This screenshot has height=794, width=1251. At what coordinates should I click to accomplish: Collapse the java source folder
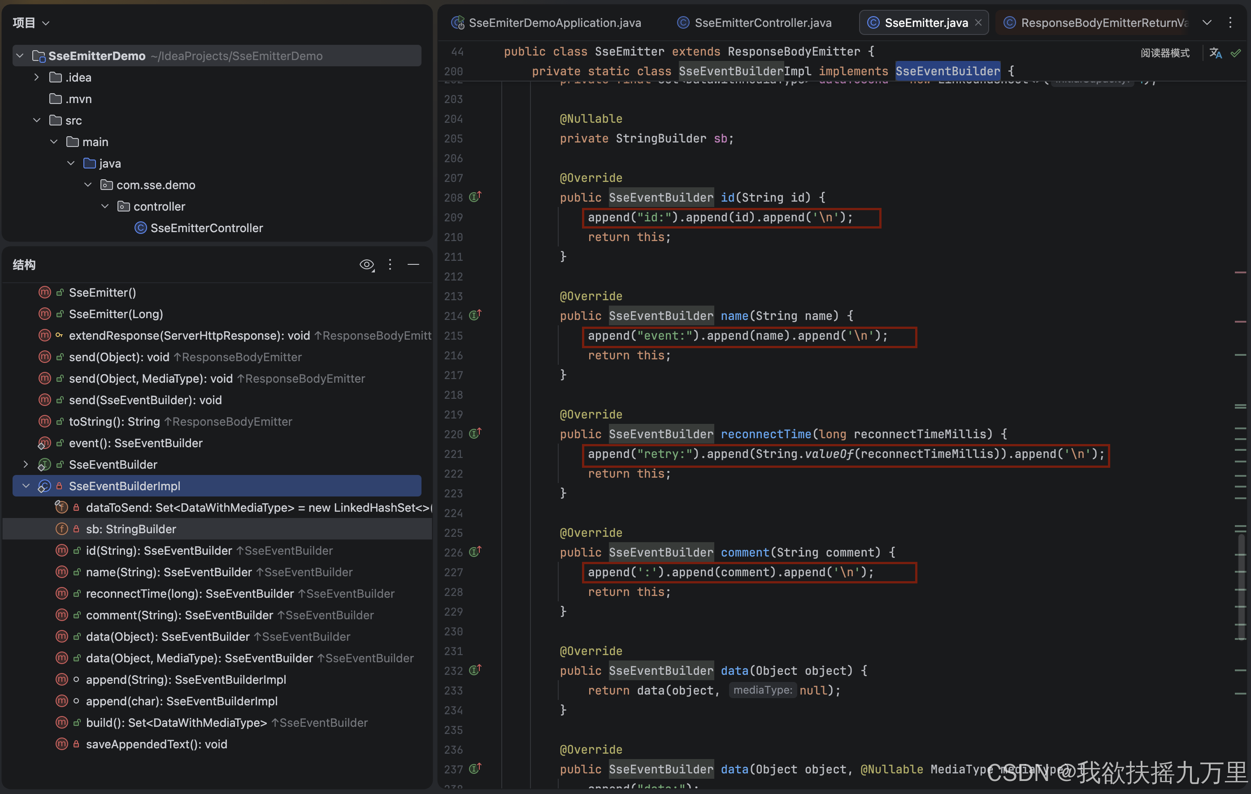(x=71, y=164)
